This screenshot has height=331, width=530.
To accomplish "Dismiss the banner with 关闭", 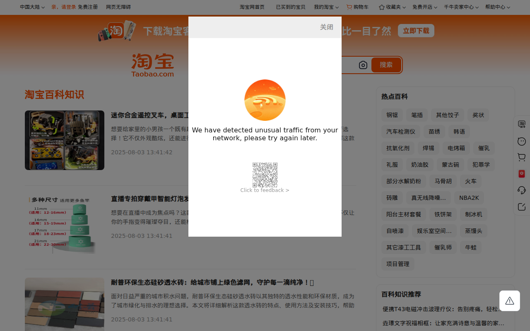I will 326,27.
